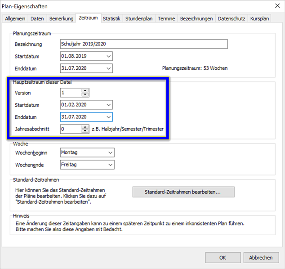
Task: Open the Stundenplan tab
Action: pos(139,19)
